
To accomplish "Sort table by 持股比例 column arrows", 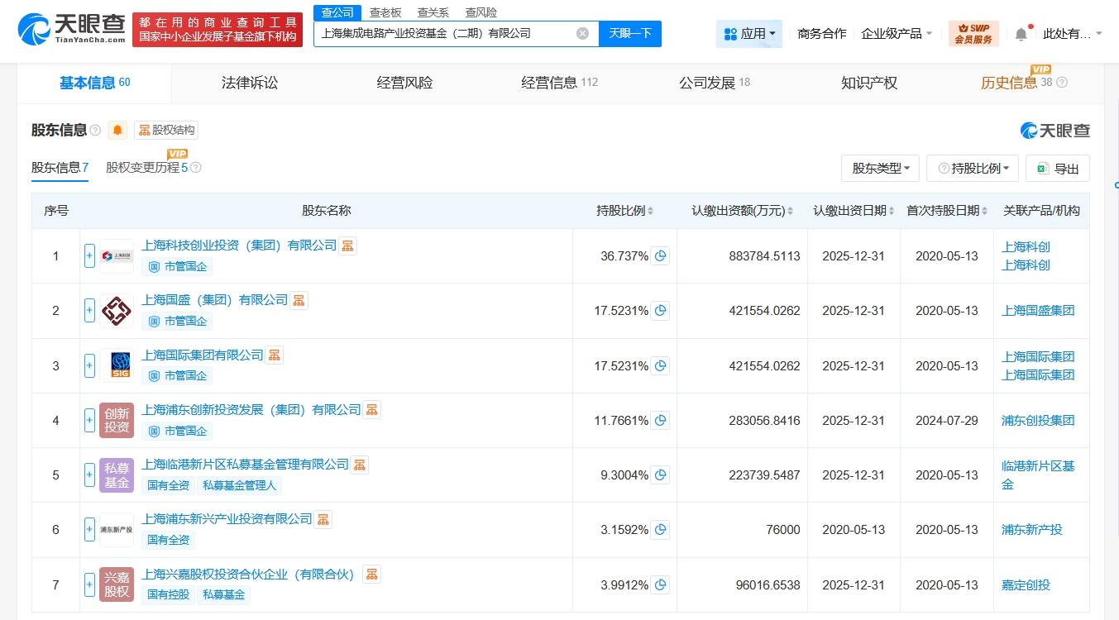I will [651, 212].
